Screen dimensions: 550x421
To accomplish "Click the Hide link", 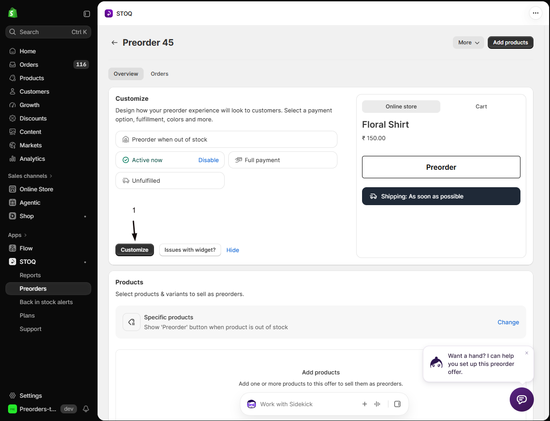I will [233, 250].
